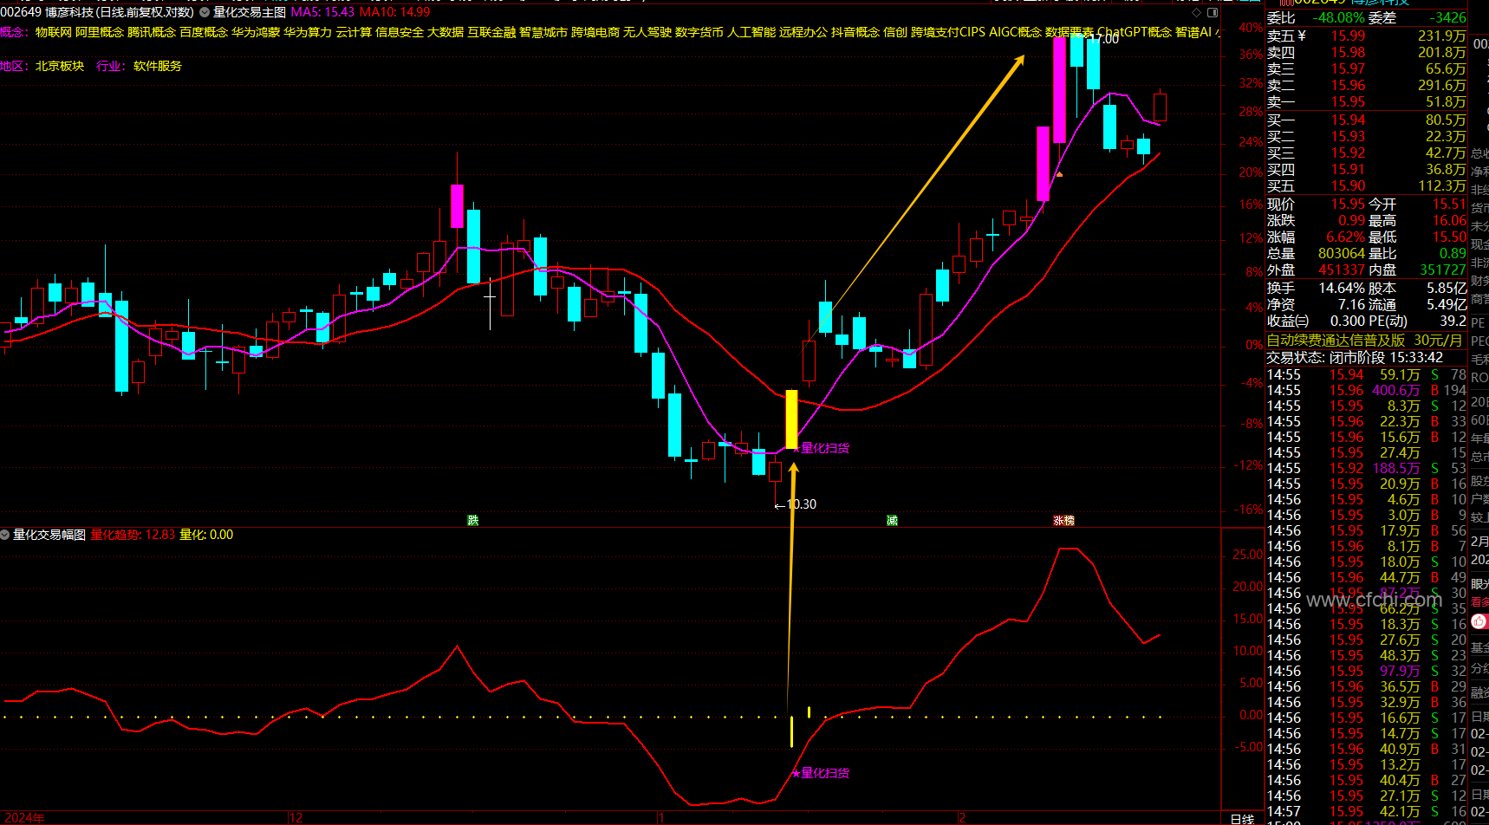Select the 卖一 order book row
1489x825 pixels.
point(1366,101)
